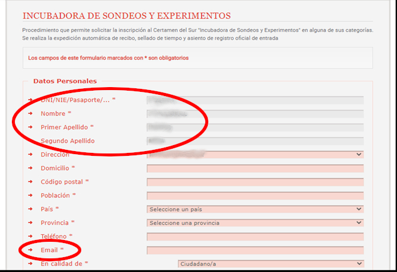Screen dimensions: 397x272
Task: Click the red arrow next to Código postal
Action: coord(30,182)
